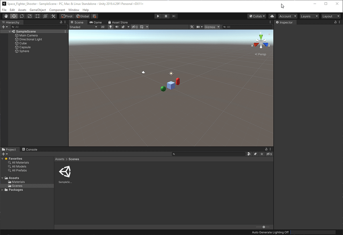Toggle scene grid visibility icon

click(x=141, y=27)
